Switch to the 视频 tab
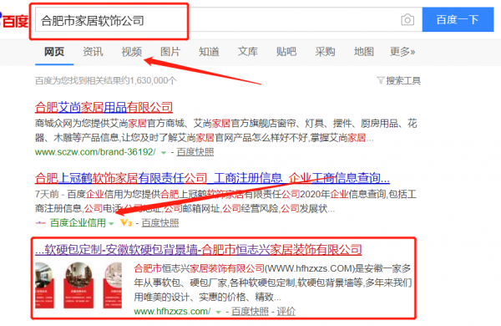 [132, 52]
